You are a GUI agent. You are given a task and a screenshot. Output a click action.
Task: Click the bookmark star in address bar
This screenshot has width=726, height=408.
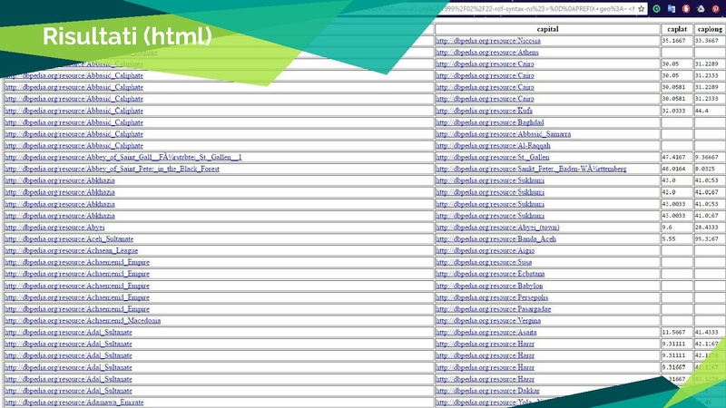(642, 9)
